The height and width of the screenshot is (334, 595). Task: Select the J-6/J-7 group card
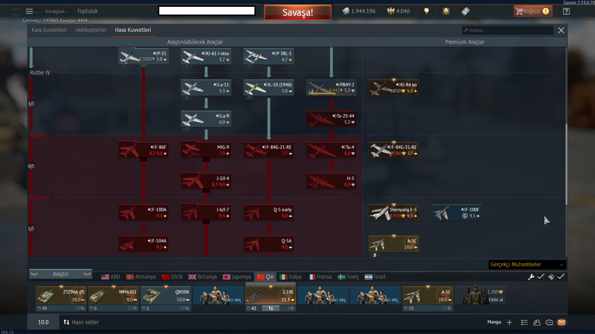pos(206,213)
